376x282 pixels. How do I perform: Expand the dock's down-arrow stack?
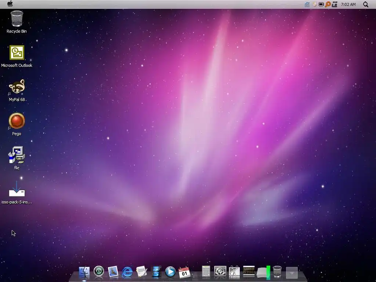click(292, 273)
